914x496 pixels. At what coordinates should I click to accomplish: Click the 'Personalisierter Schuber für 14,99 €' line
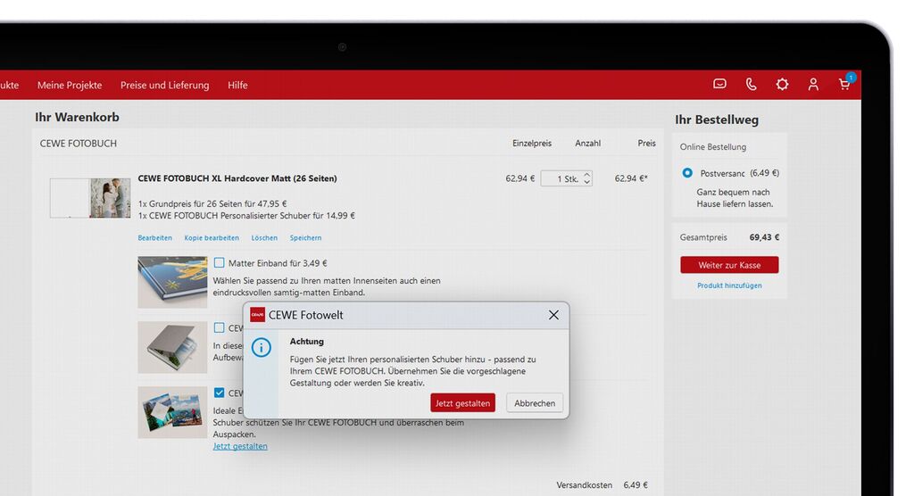[x=246, y=216]
